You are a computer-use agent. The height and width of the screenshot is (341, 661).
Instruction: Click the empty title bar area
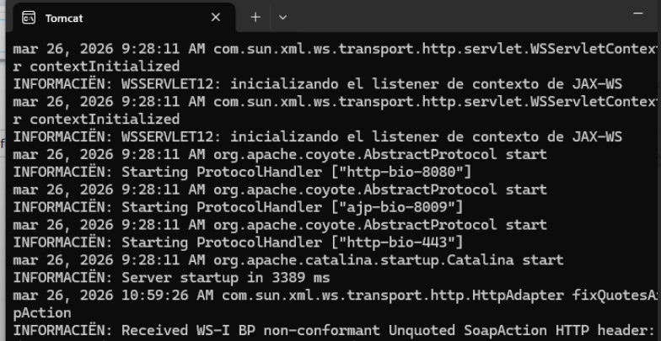point(464,17)
